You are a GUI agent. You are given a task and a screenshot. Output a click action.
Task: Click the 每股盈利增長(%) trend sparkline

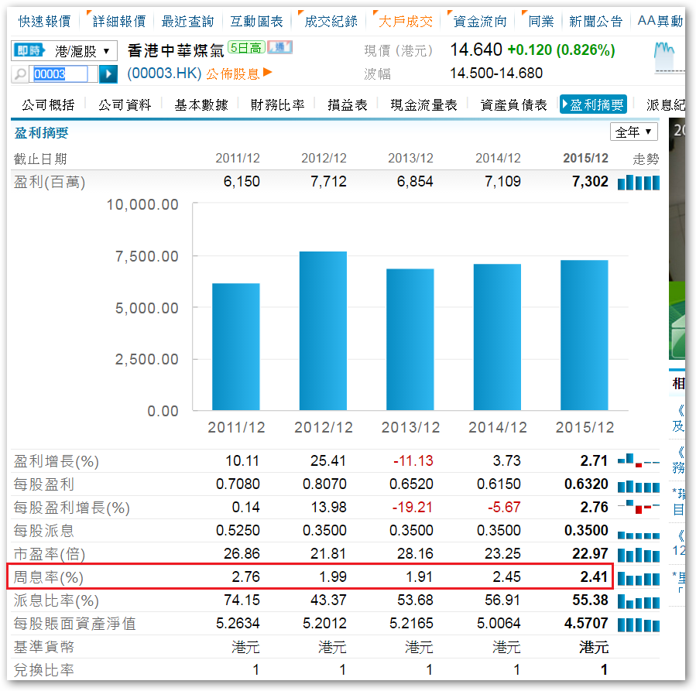(x=638, y=508)
